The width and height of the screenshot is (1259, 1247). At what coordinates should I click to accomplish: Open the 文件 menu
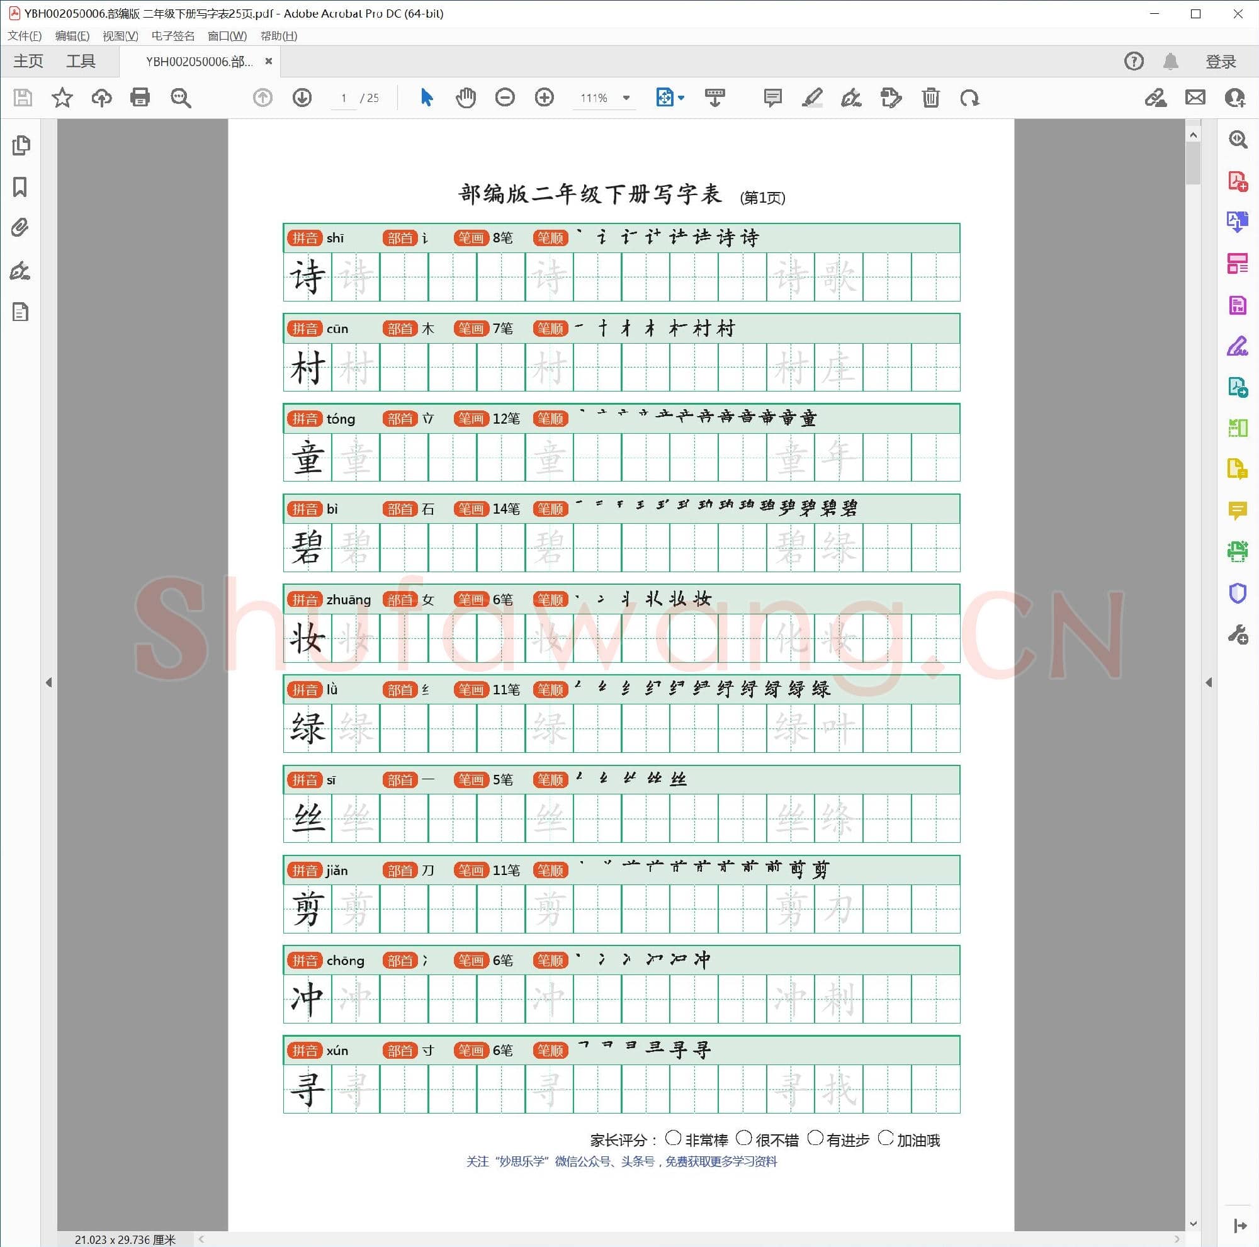tap(24, 36)
